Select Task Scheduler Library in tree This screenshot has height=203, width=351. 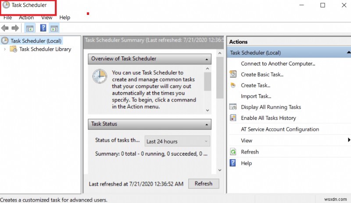point(45,49)
